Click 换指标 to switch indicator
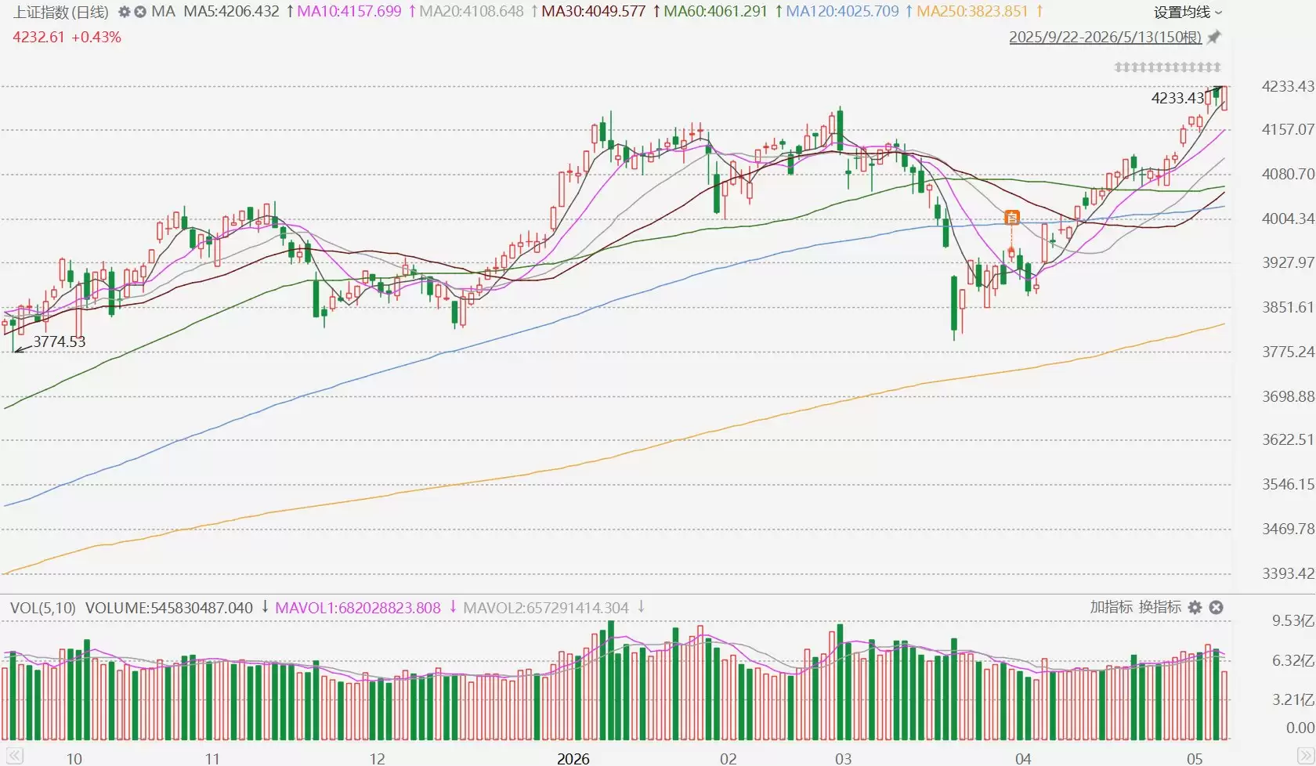This screenshot has width=1316, height=766. (1159, 607)
